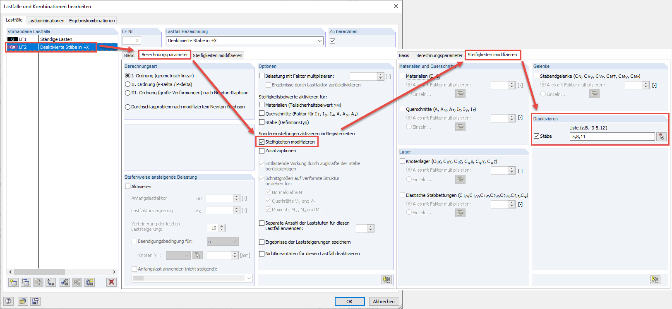Enable Aktivieren for stepwise loading
The width and height of the screenshot is (672, 309).
[x=127, y=187]
